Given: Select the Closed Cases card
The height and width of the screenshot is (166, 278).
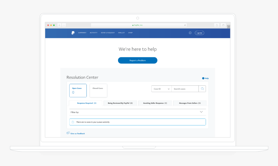Looking at the screenshot, I should pos(98,91).
